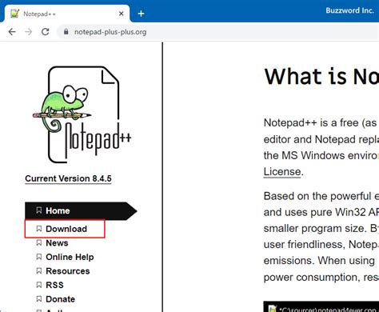
Task: Open a new tab with the plus button
Action: click(142, 14)
